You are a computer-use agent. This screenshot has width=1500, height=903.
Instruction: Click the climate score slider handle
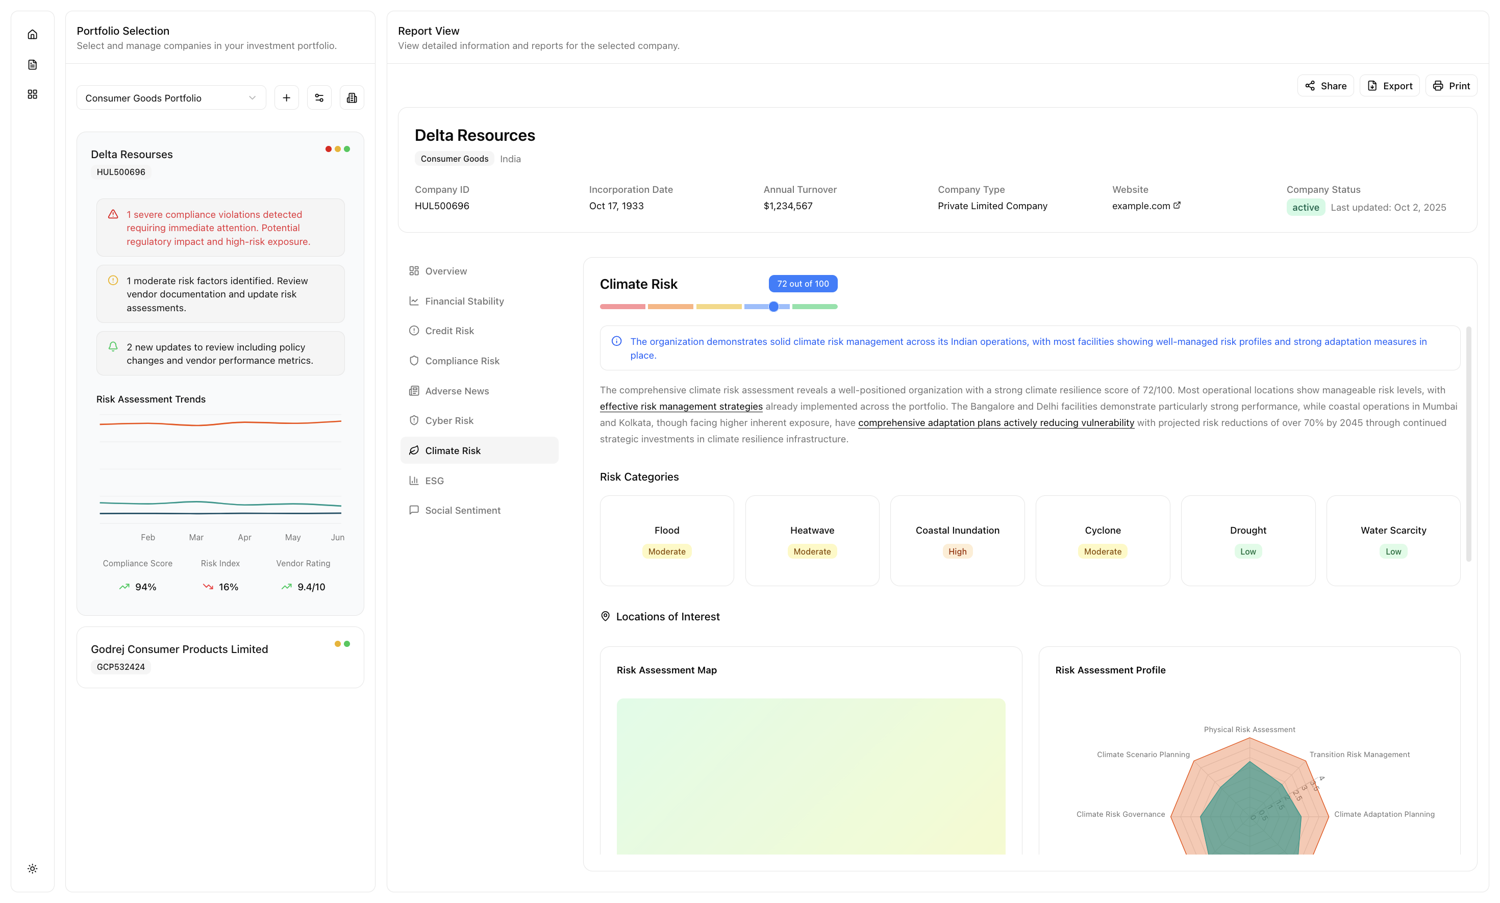773,307
